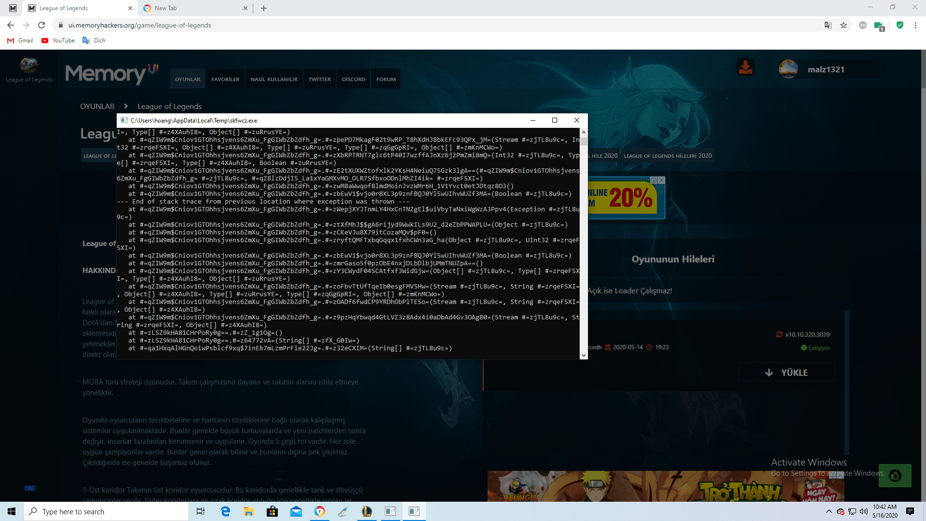Open League of Legends taskbar icon
The width and height of the screenshot is (926, 521).
point(367,511)
